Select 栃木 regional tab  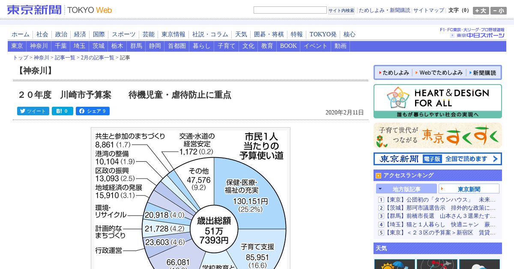(117, 46)
